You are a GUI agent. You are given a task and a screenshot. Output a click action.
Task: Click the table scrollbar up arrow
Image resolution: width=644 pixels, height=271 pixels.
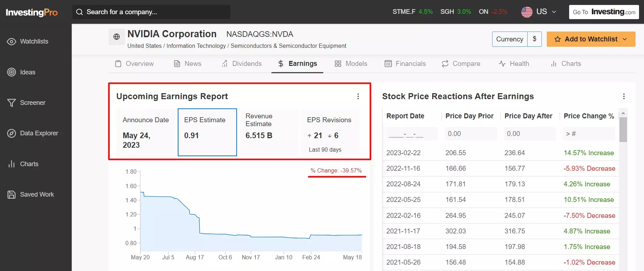click(623, 113)
